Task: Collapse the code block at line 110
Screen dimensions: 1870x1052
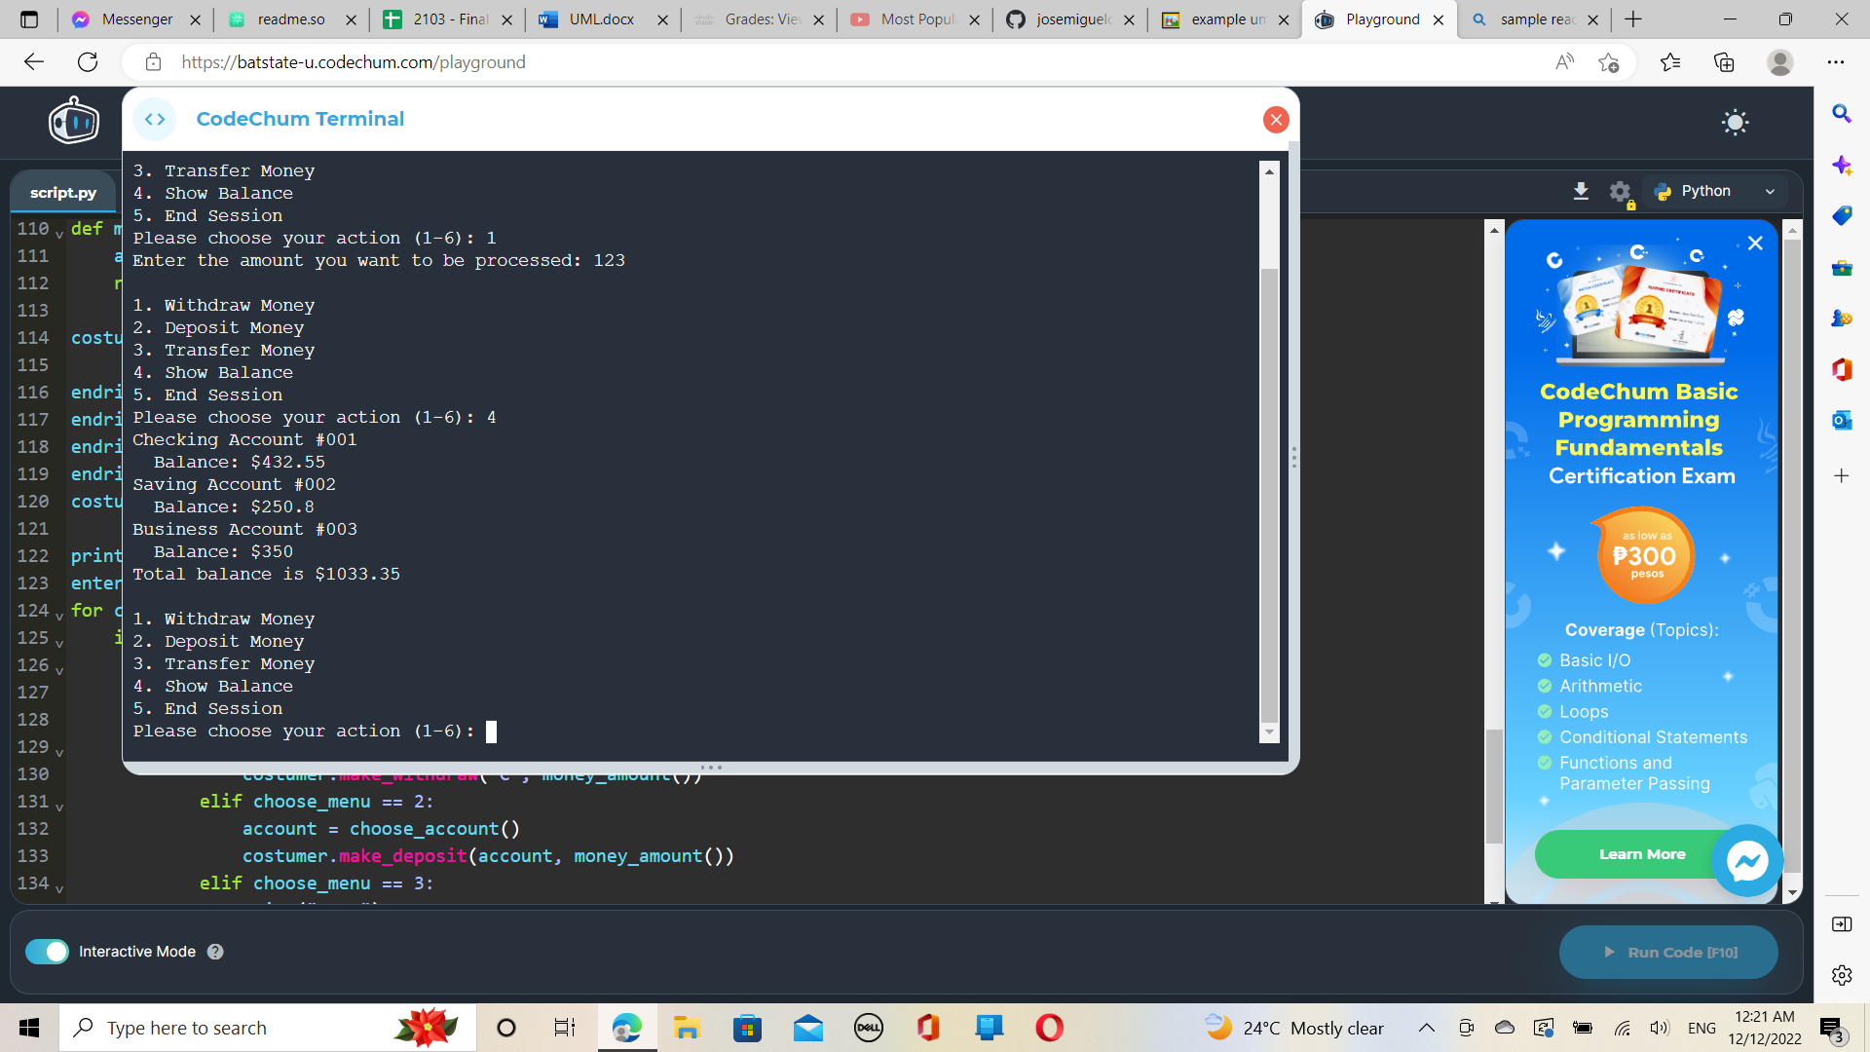Action: click(58, 233)
